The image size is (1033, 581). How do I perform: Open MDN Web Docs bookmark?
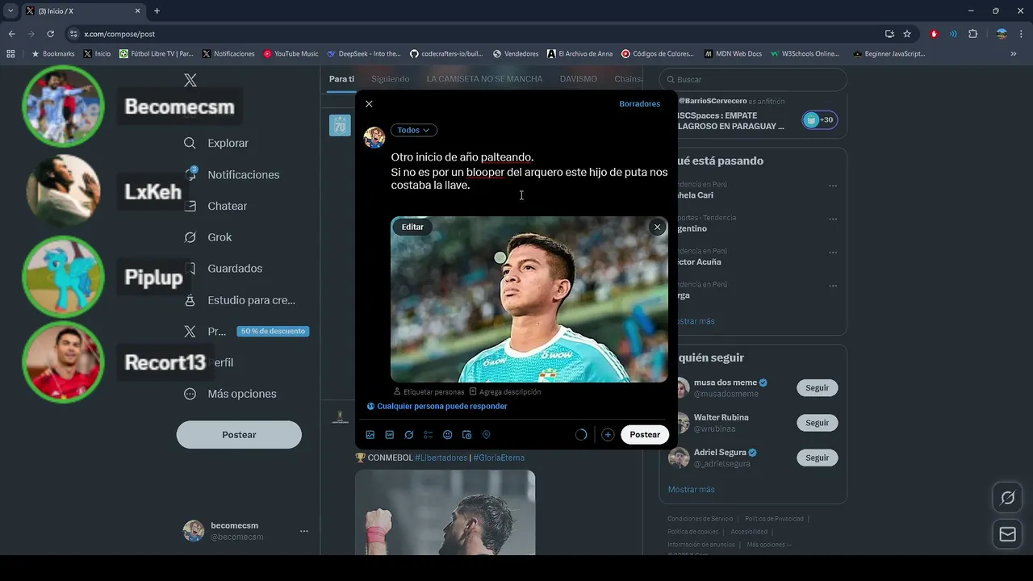coord(733,54)
